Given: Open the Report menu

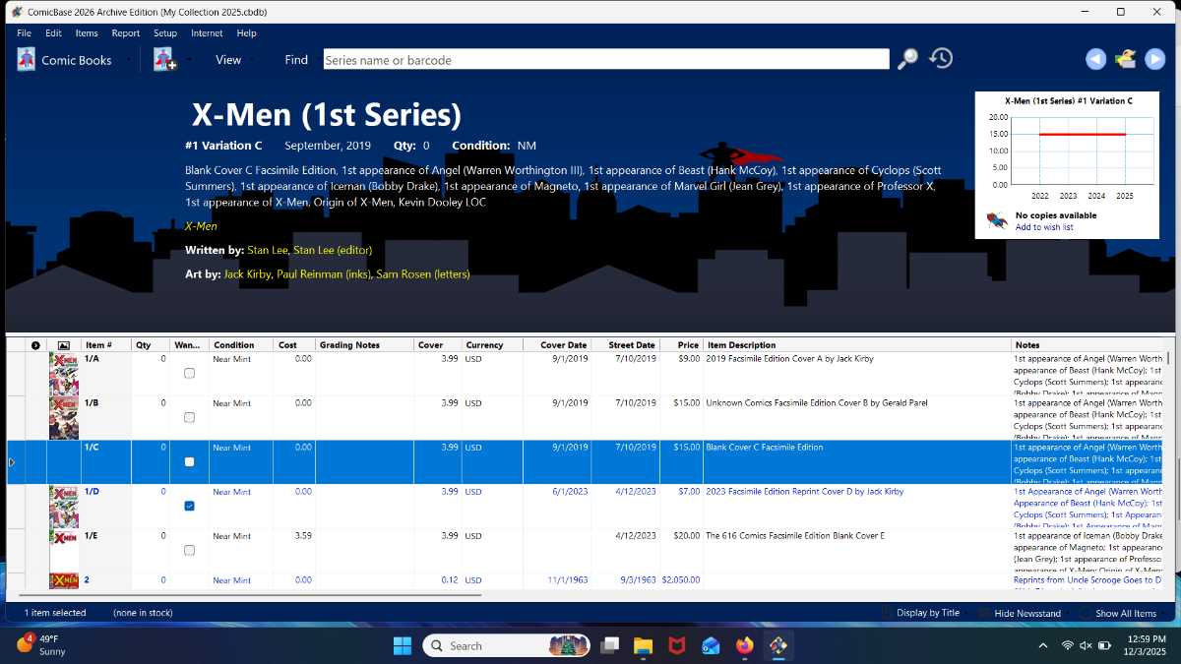Looking at the screenshot, I should click(126, 33).
